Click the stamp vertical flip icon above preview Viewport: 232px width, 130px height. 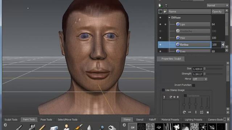[178, 97]
